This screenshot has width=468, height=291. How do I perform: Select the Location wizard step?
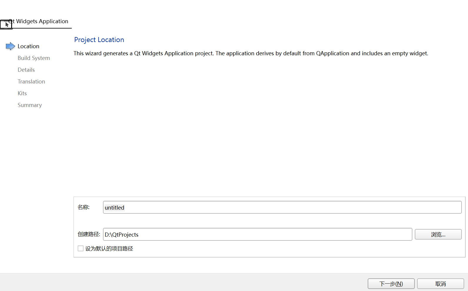click(x=28, y=46)
